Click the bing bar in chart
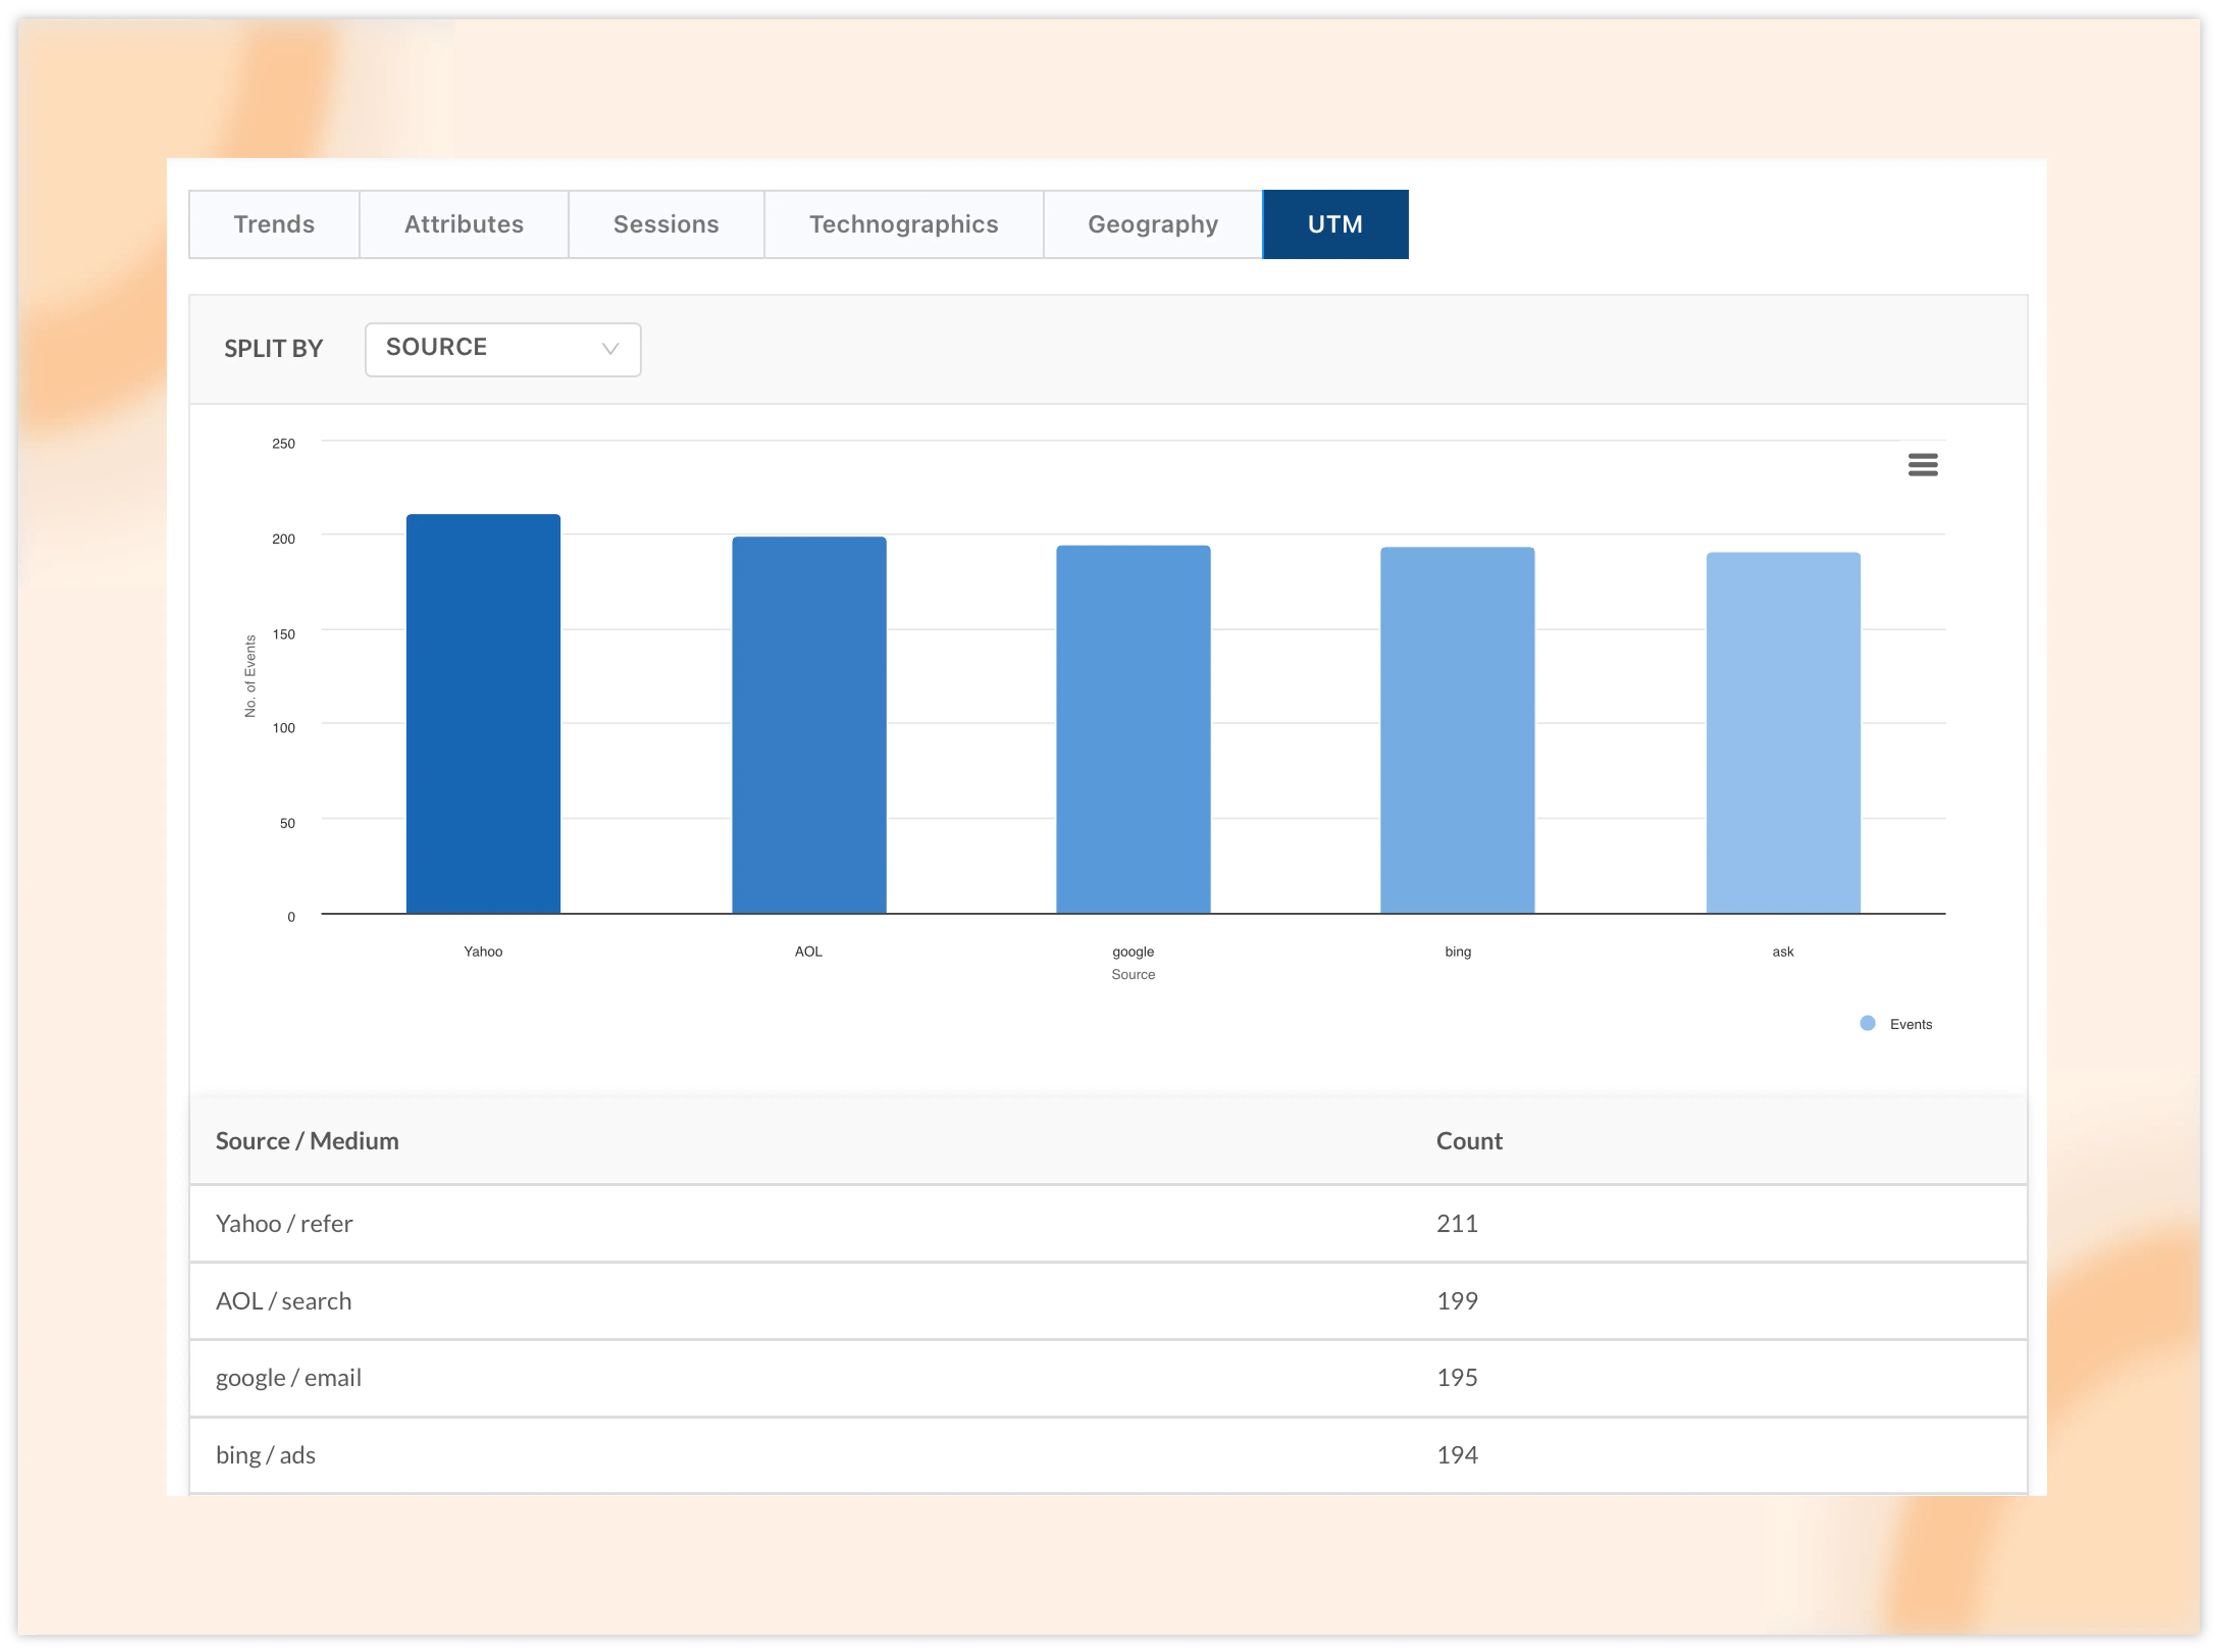Screen dimensions: 2219x1652 1457,730
